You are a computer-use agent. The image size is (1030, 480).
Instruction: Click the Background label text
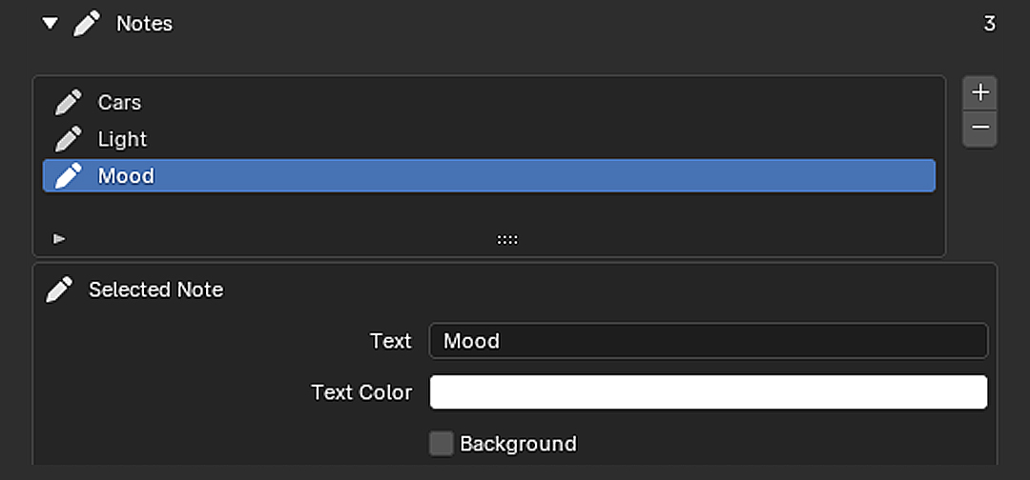518,444
